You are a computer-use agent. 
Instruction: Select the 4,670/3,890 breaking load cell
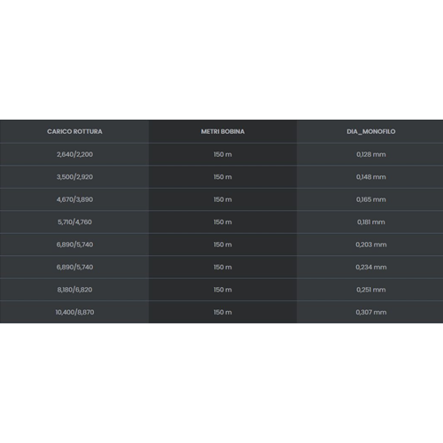[x=74, y=199]
